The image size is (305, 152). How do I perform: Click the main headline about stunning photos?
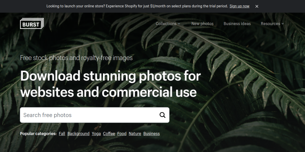coord(110,84)
